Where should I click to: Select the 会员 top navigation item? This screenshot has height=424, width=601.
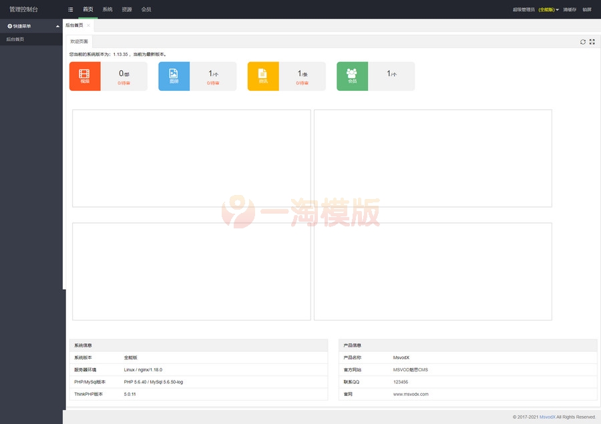(x=146, y=9)
